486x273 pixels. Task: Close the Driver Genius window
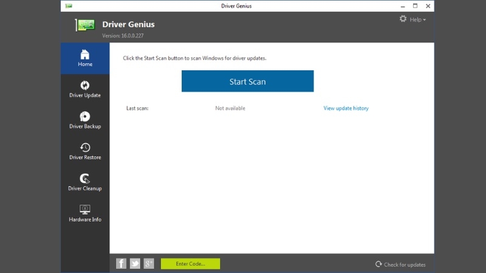tap(428, 6)
